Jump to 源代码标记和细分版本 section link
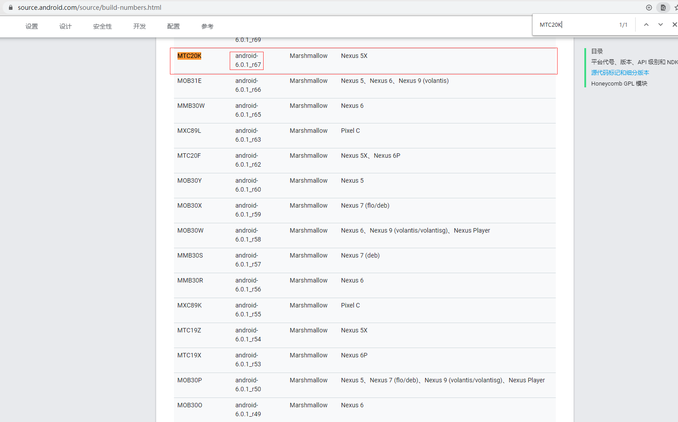Viewport: 678px width, 422px height. pyautogui.click(x=620, y=73)
